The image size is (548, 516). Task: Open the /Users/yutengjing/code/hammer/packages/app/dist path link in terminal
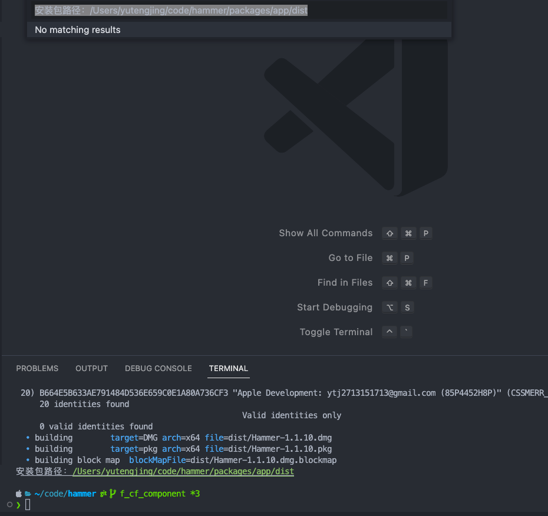point(183,471)
